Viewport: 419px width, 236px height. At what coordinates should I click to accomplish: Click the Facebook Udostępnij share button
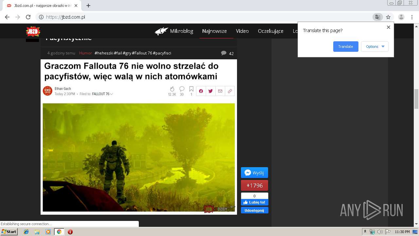tap(254, 210)
